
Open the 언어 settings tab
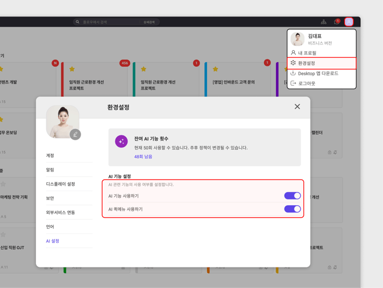(69, 227)
